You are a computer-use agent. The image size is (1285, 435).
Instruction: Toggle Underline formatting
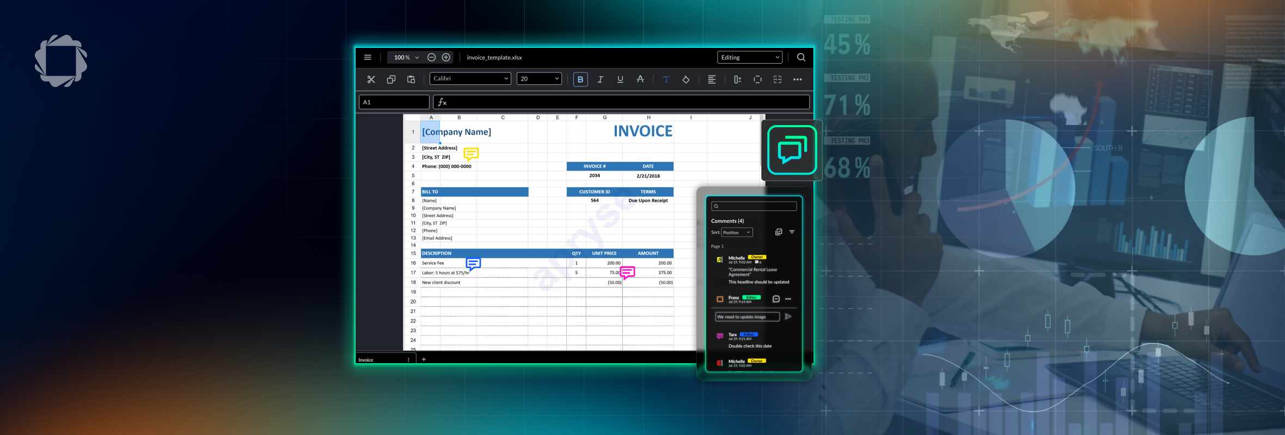click(620, 79)
